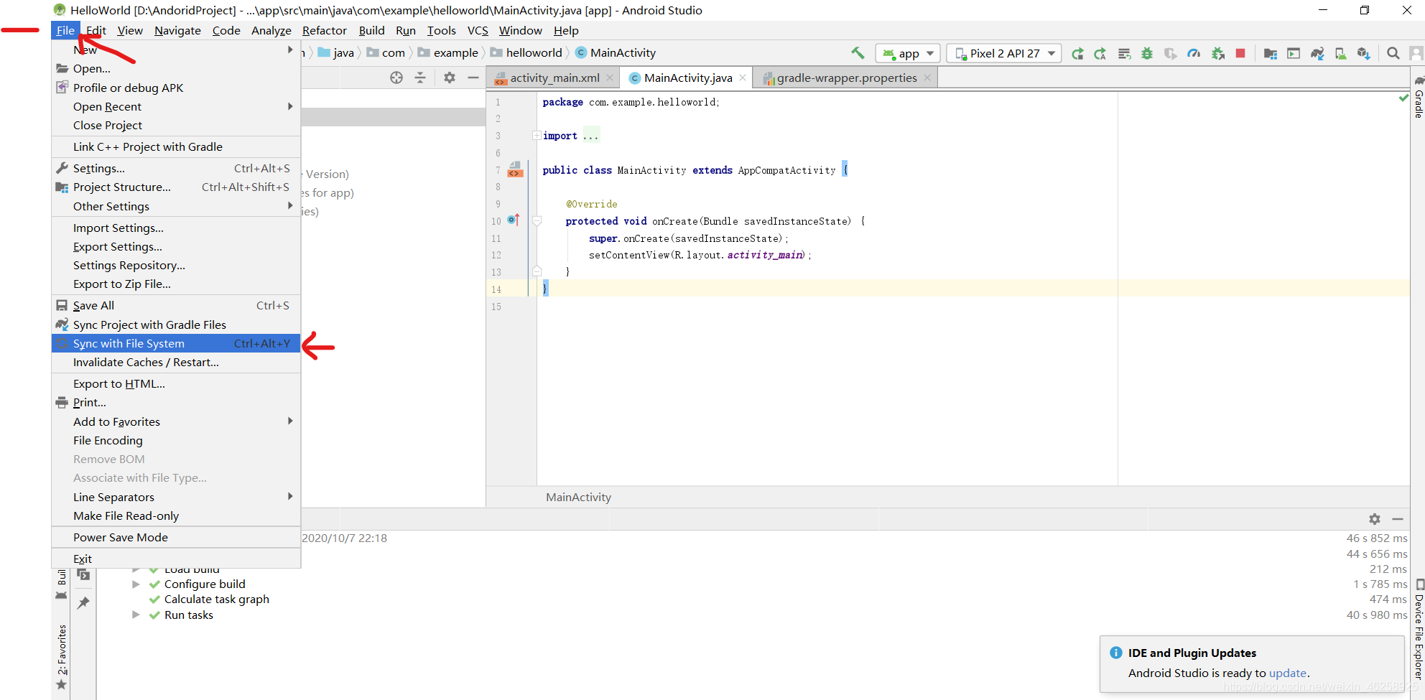Click the Apply Code Changes icon
This screenshot has width=1425, height=700.
(1124, 54)
